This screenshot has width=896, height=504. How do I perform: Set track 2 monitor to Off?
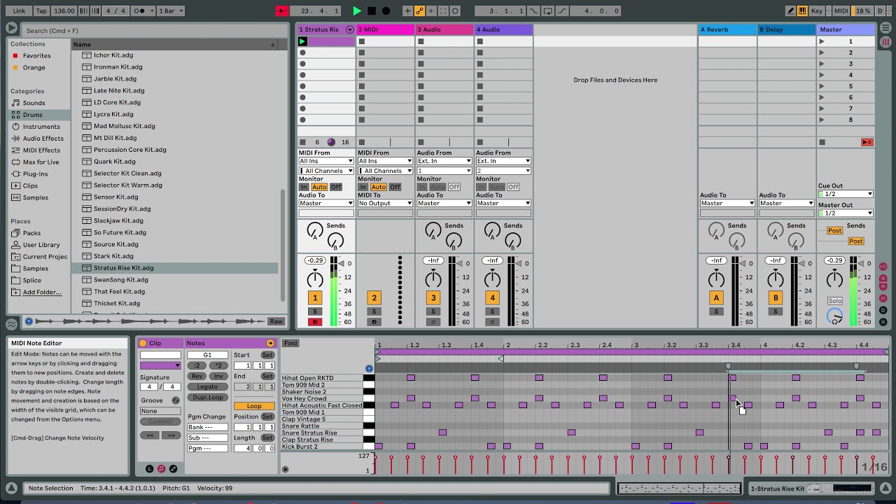[395, 187]
